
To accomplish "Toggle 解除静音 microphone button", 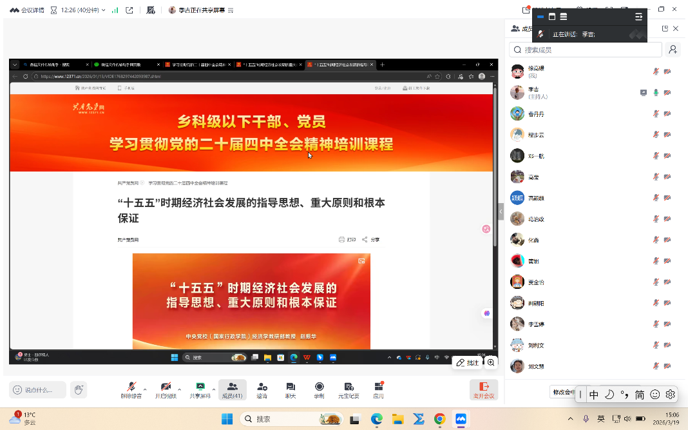I will (x=131, y=389).
